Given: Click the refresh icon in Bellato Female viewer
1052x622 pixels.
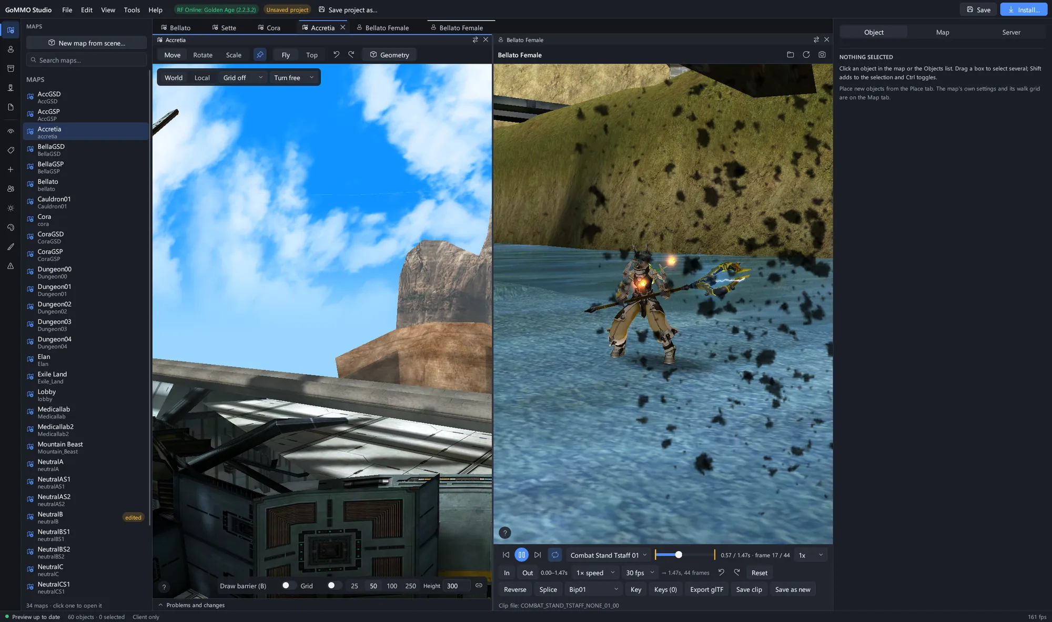Looking at the screenshot, I should point(806,55).
